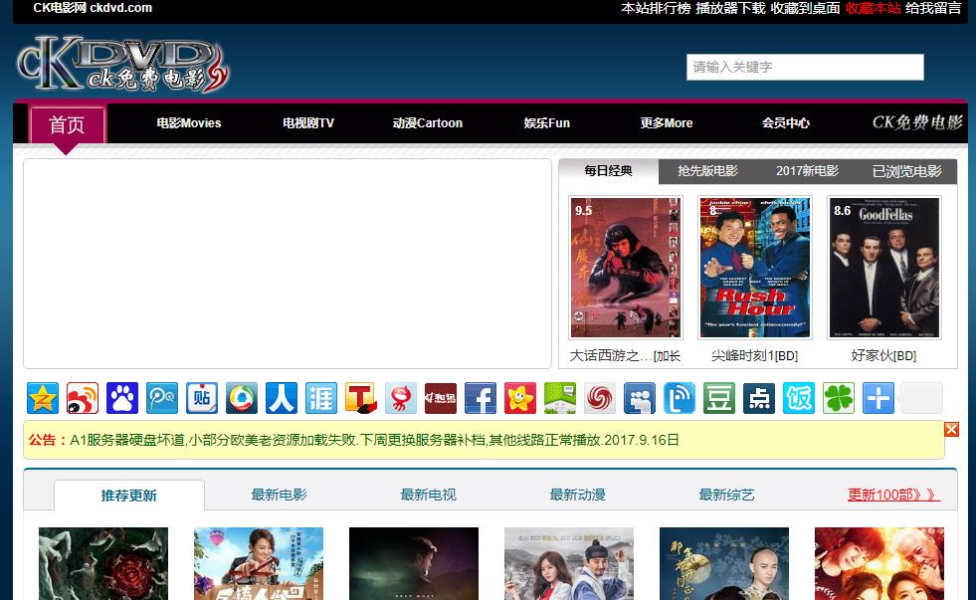976x600 pixels.
Task: Switch to the 抢先版电影 tab
Action: click(707, 171)
